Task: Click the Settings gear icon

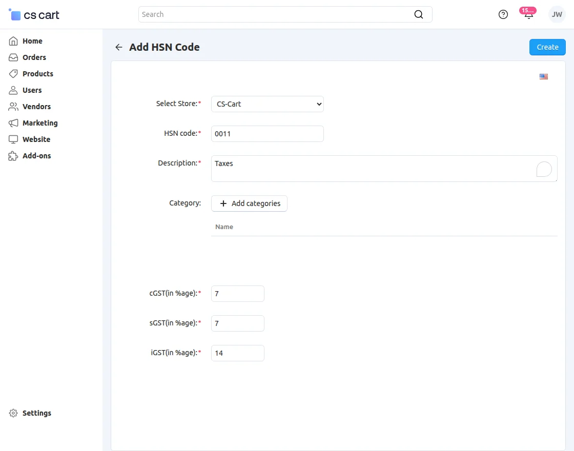Action: coord(13,413)
